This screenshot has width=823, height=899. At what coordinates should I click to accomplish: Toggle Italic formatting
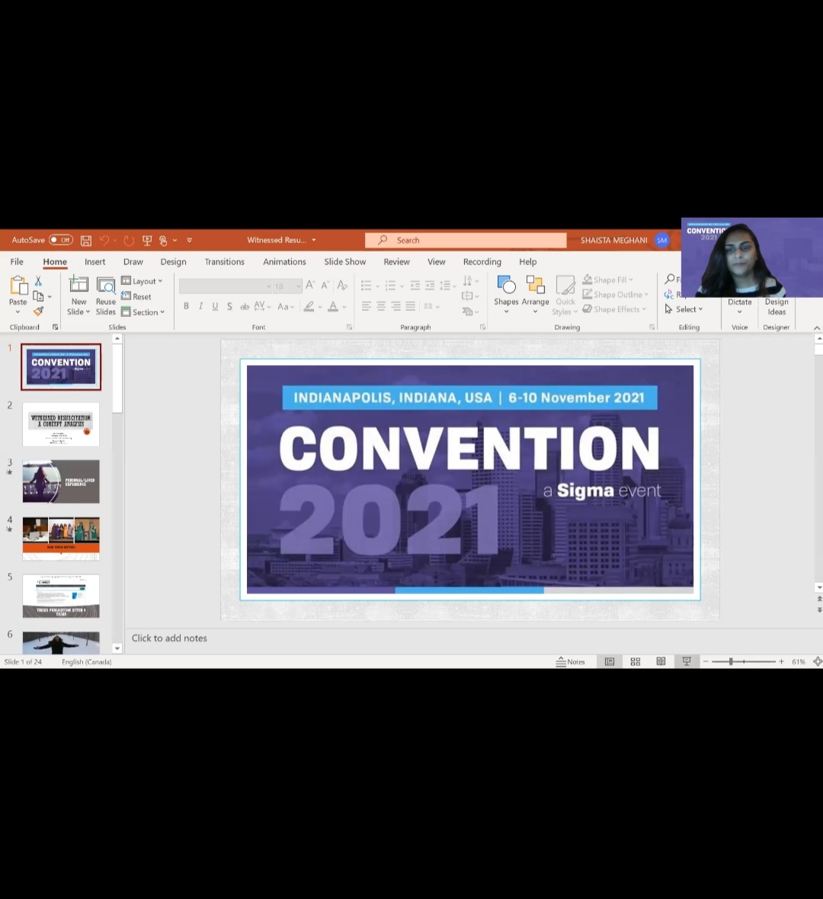pyautogui.click(x=200, y=306)
